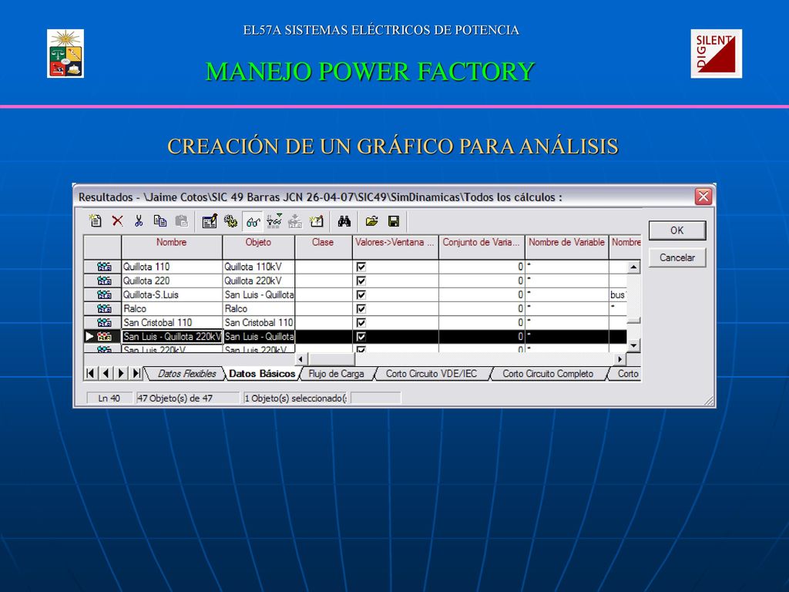Jump to last tab using tab navigator
The width and height of the screenshot is (789, 592).
[136, 374]
